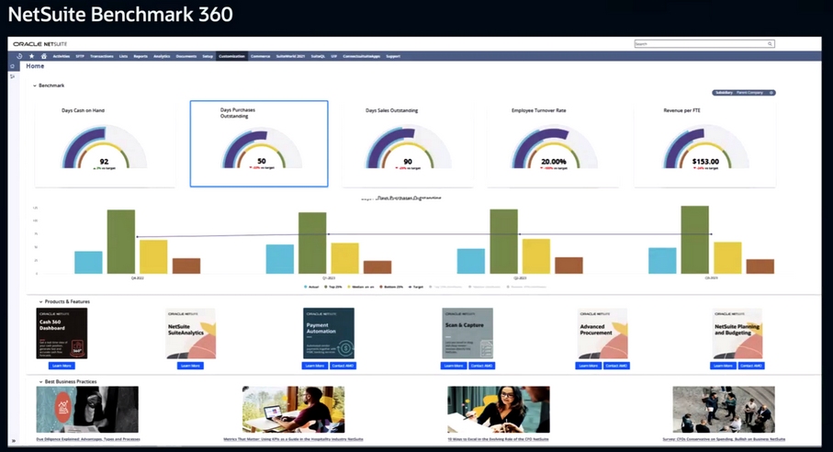Click Learn More under NetSuite SuiteAnalytics
The width and height of the screenshot is (833, 452).
[190, 366]
